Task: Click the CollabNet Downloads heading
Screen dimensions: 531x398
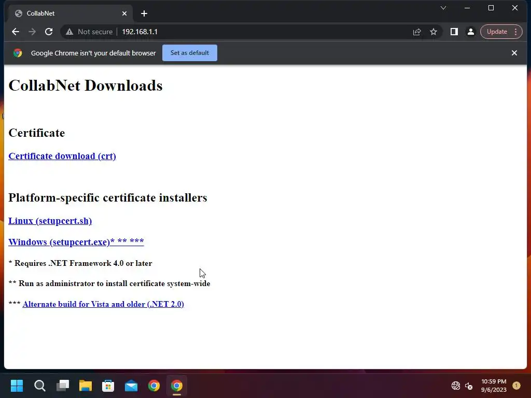Action: click(x=86, y=86)
